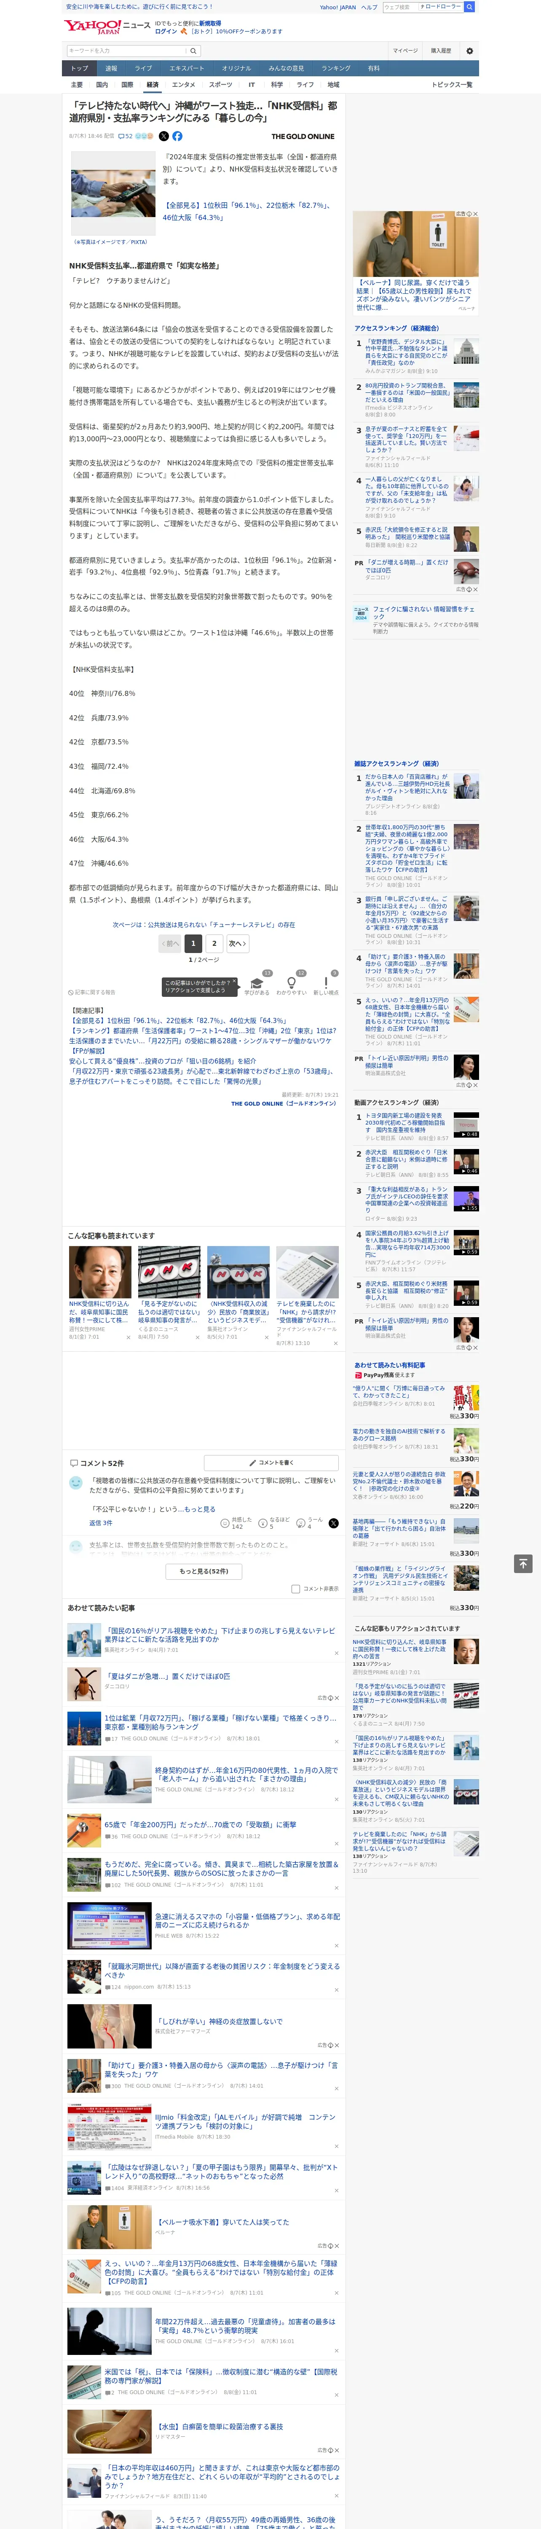Click the blue web search magnifier button
Image resolution: width=541 pixels, height=2529 pixels.
click(x=469, y=7)
